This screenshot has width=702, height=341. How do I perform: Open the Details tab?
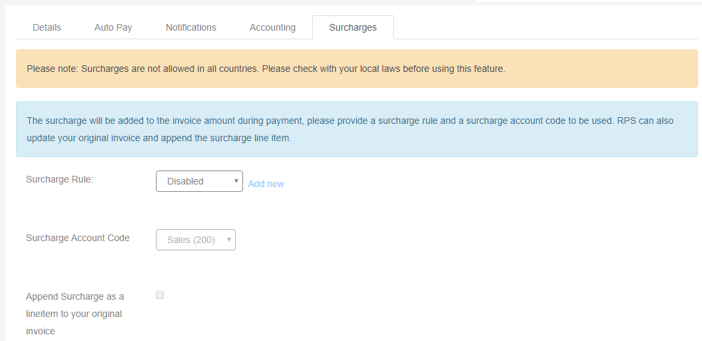point(47,27)
